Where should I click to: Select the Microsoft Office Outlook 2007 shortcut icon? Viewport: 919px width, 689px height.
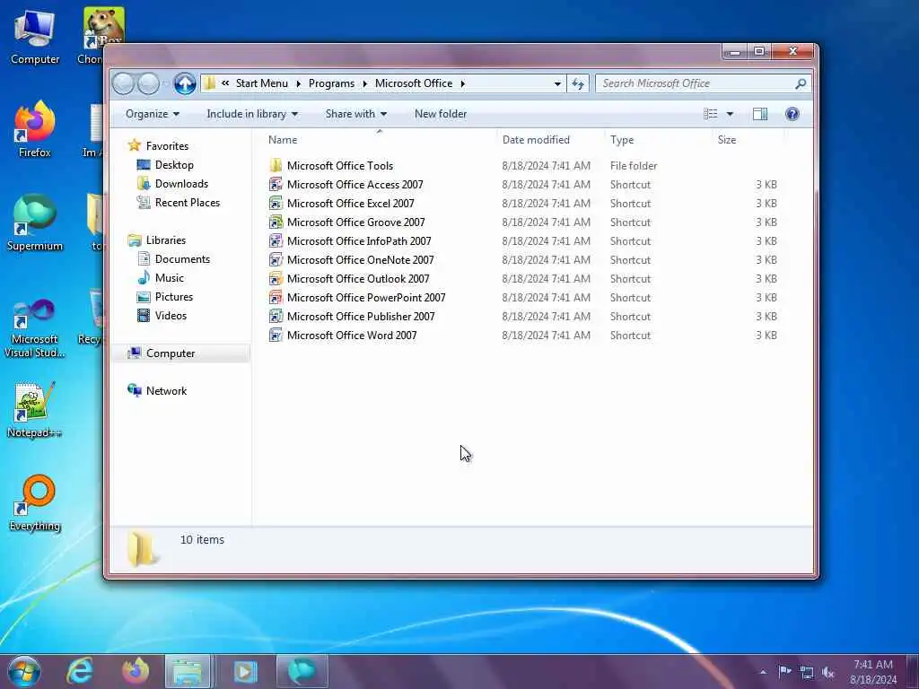(x=276, y=278)
